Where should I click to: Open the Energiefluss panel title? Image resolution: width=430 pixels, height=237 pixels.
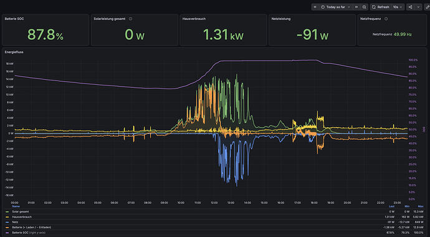point(14,52)
